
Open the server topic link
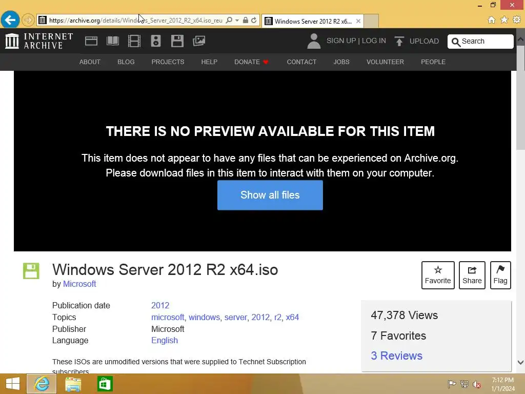click(x=235, y=317)
